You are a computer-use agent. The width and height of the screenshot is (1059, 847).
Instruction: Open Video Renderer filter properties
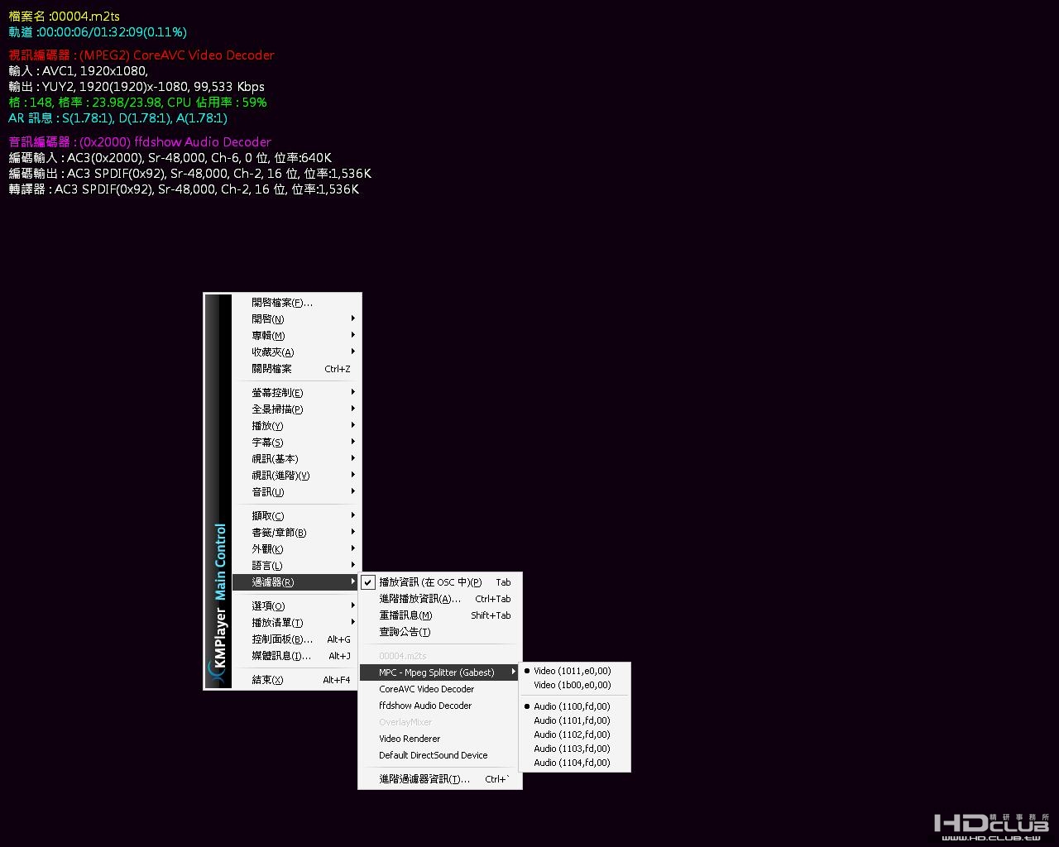pyautogui.click(x=440, y=739)
